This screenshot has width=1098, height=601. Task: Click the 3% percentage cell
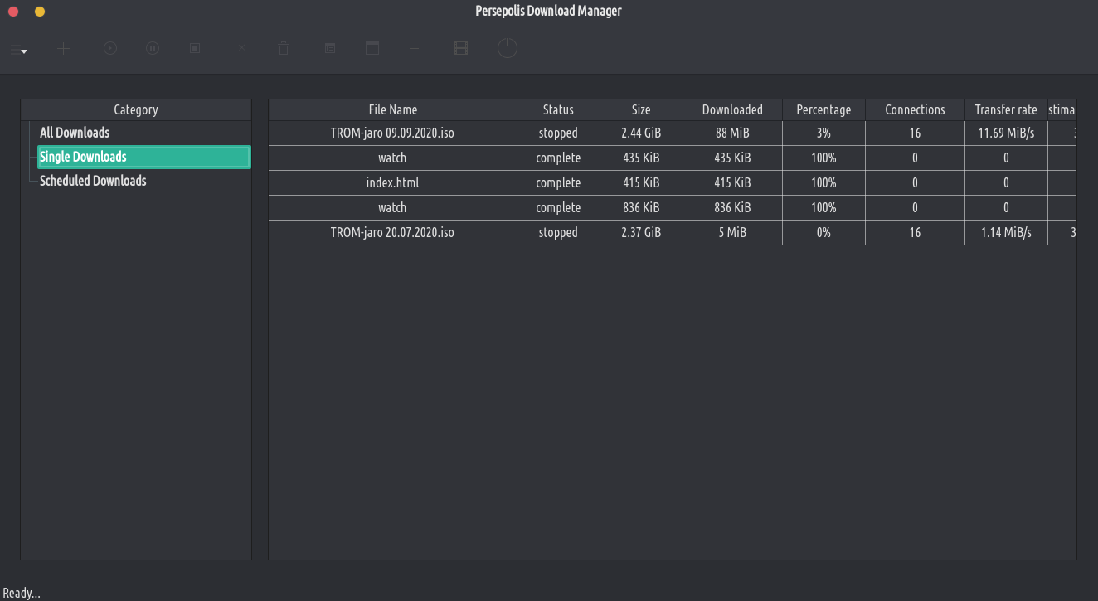click(823, 133)
